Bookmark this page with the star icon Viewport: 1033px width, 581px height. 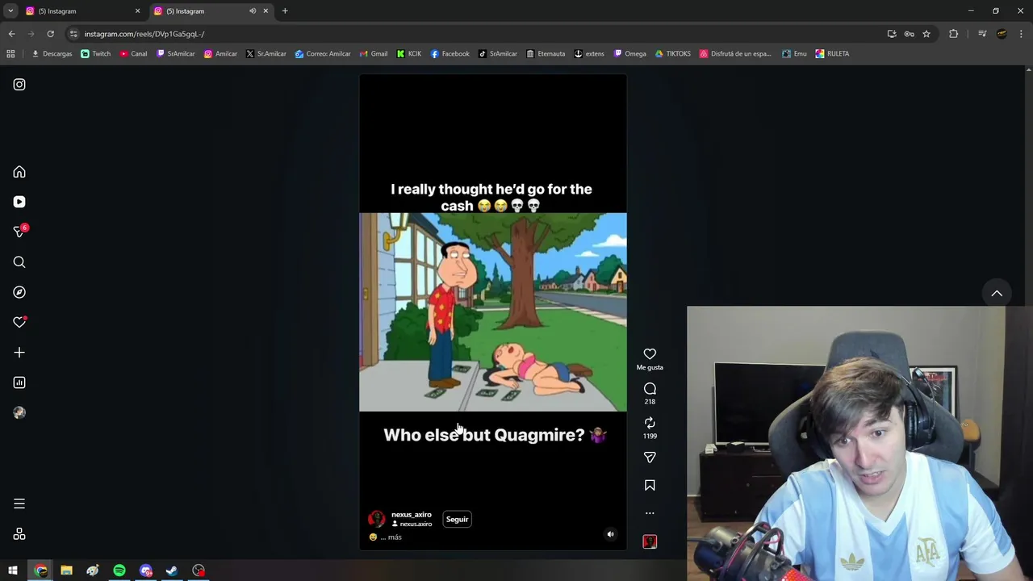926,34
